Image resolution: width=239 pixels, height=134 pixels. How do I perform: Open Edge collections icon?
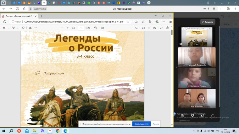[x=150, y=22]
